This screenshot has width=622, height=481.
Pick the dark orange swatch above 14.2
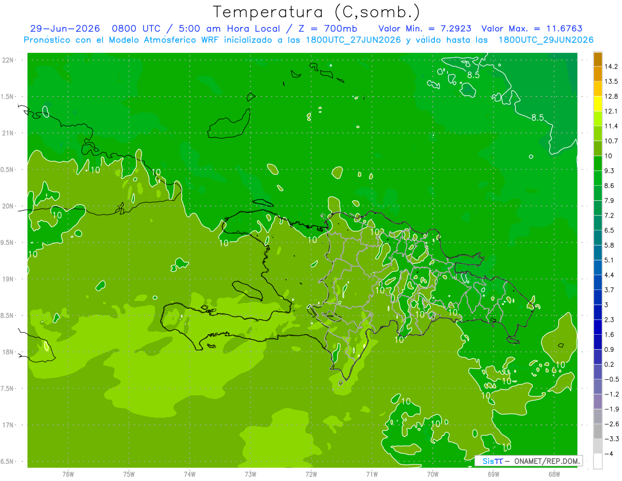pyautogui.click(x=598, y=59)
